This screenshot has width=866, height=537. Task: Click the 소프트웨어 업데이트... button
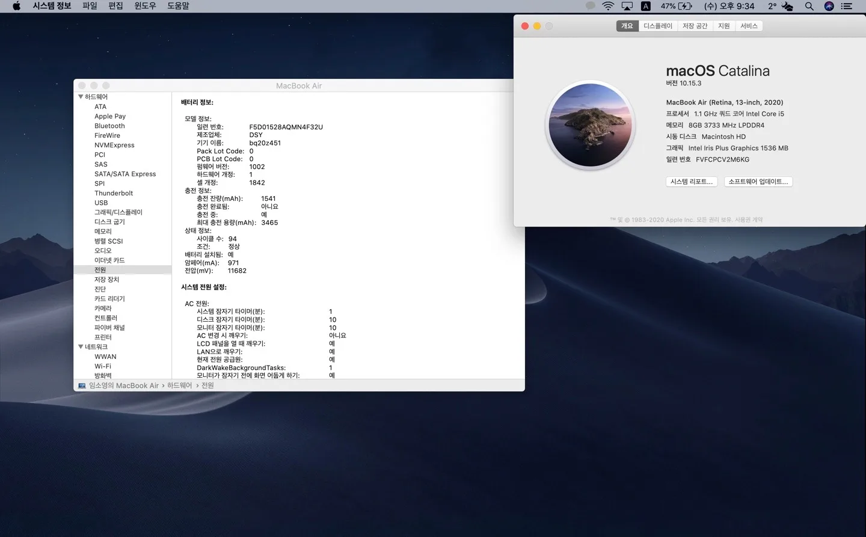[758, 182]
